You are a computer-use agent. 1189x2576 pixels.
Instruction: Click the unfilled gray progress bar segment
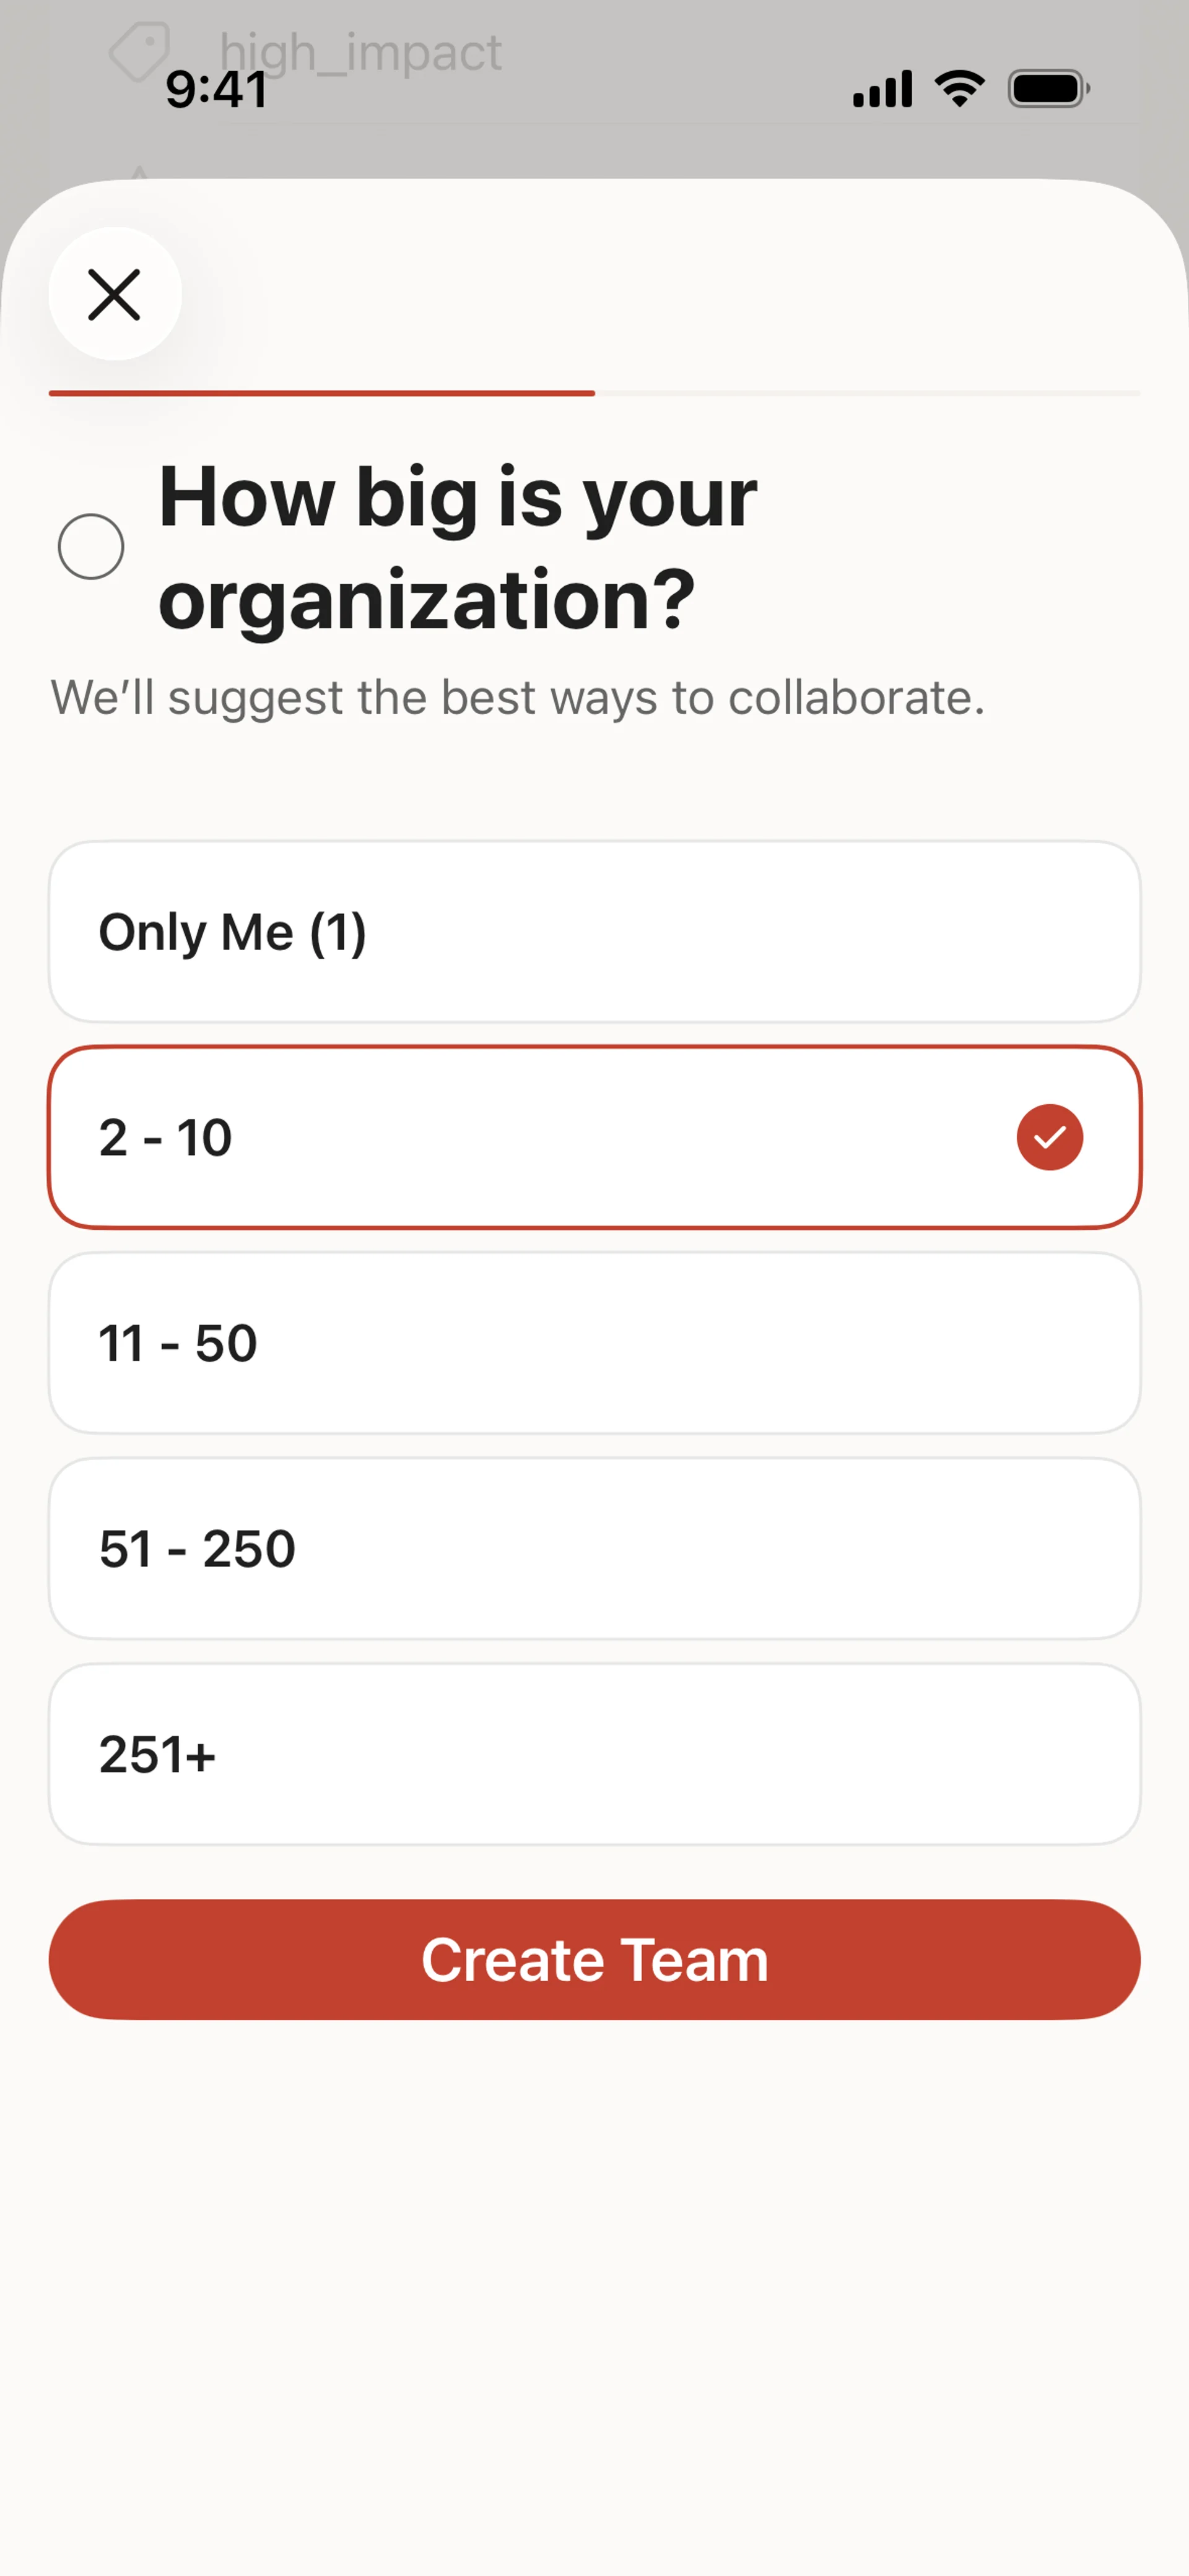point(867,393)
